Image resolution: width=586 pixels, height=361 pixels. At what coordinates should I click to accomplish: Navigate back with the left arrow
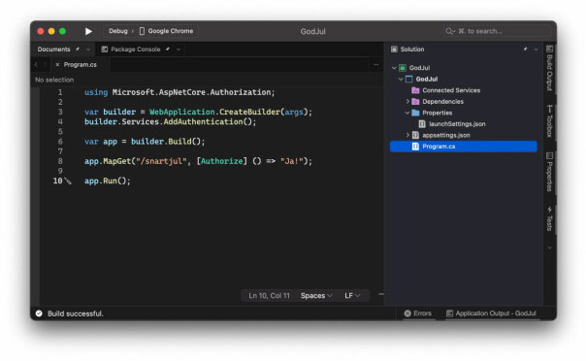coord(36,65)
